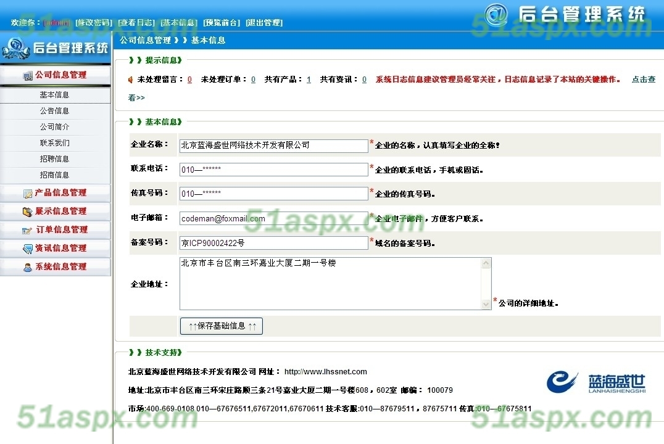The image size is (664, 444).
Task: Open the 共有产品 count link
Action: 309,80
